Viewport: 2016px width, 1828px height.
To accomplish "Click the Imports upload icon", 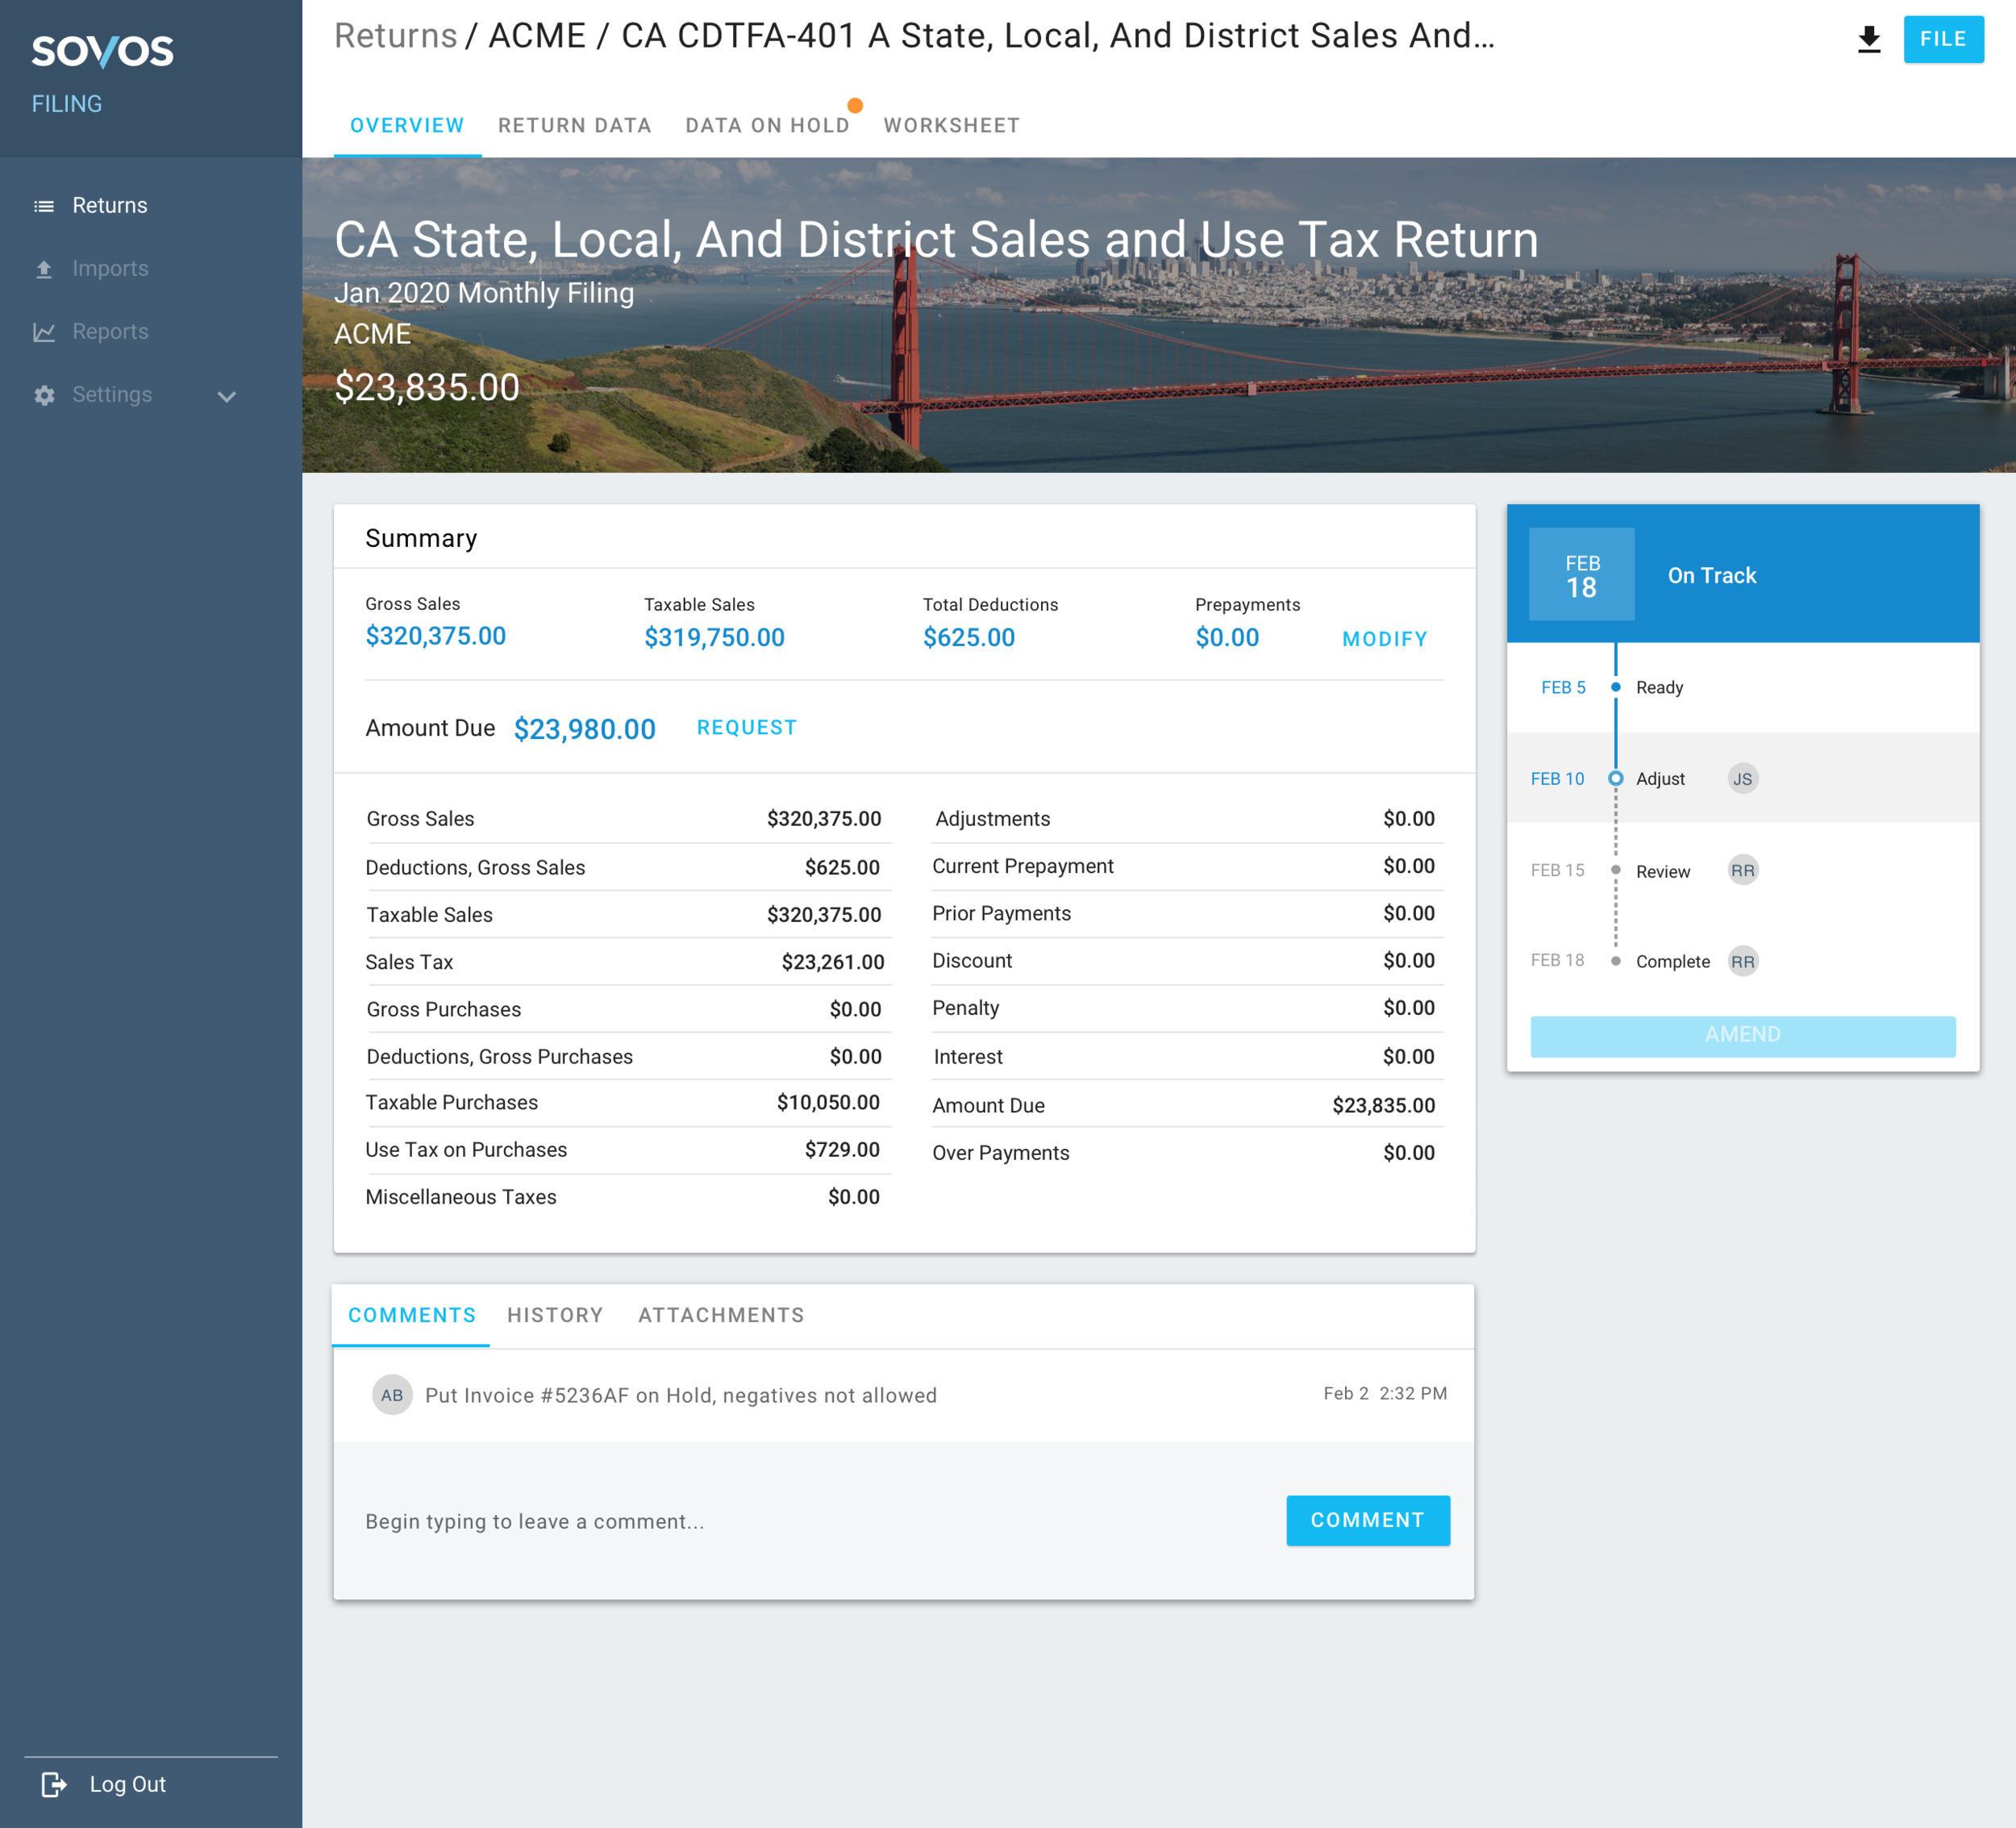I will [x=44, y=269].
